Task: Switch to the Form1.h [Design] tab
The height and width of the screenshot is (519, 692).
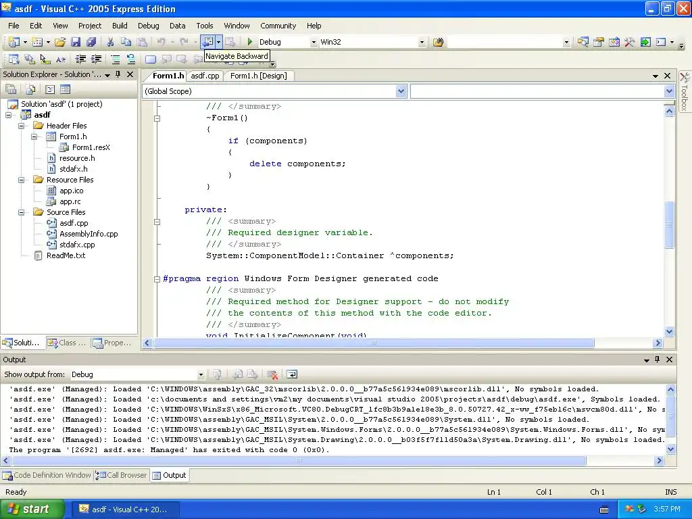Action: pos(259,76)
